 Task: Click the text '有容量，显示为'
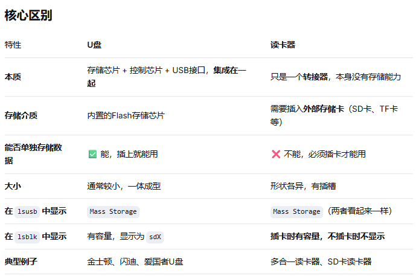point(116,236)
